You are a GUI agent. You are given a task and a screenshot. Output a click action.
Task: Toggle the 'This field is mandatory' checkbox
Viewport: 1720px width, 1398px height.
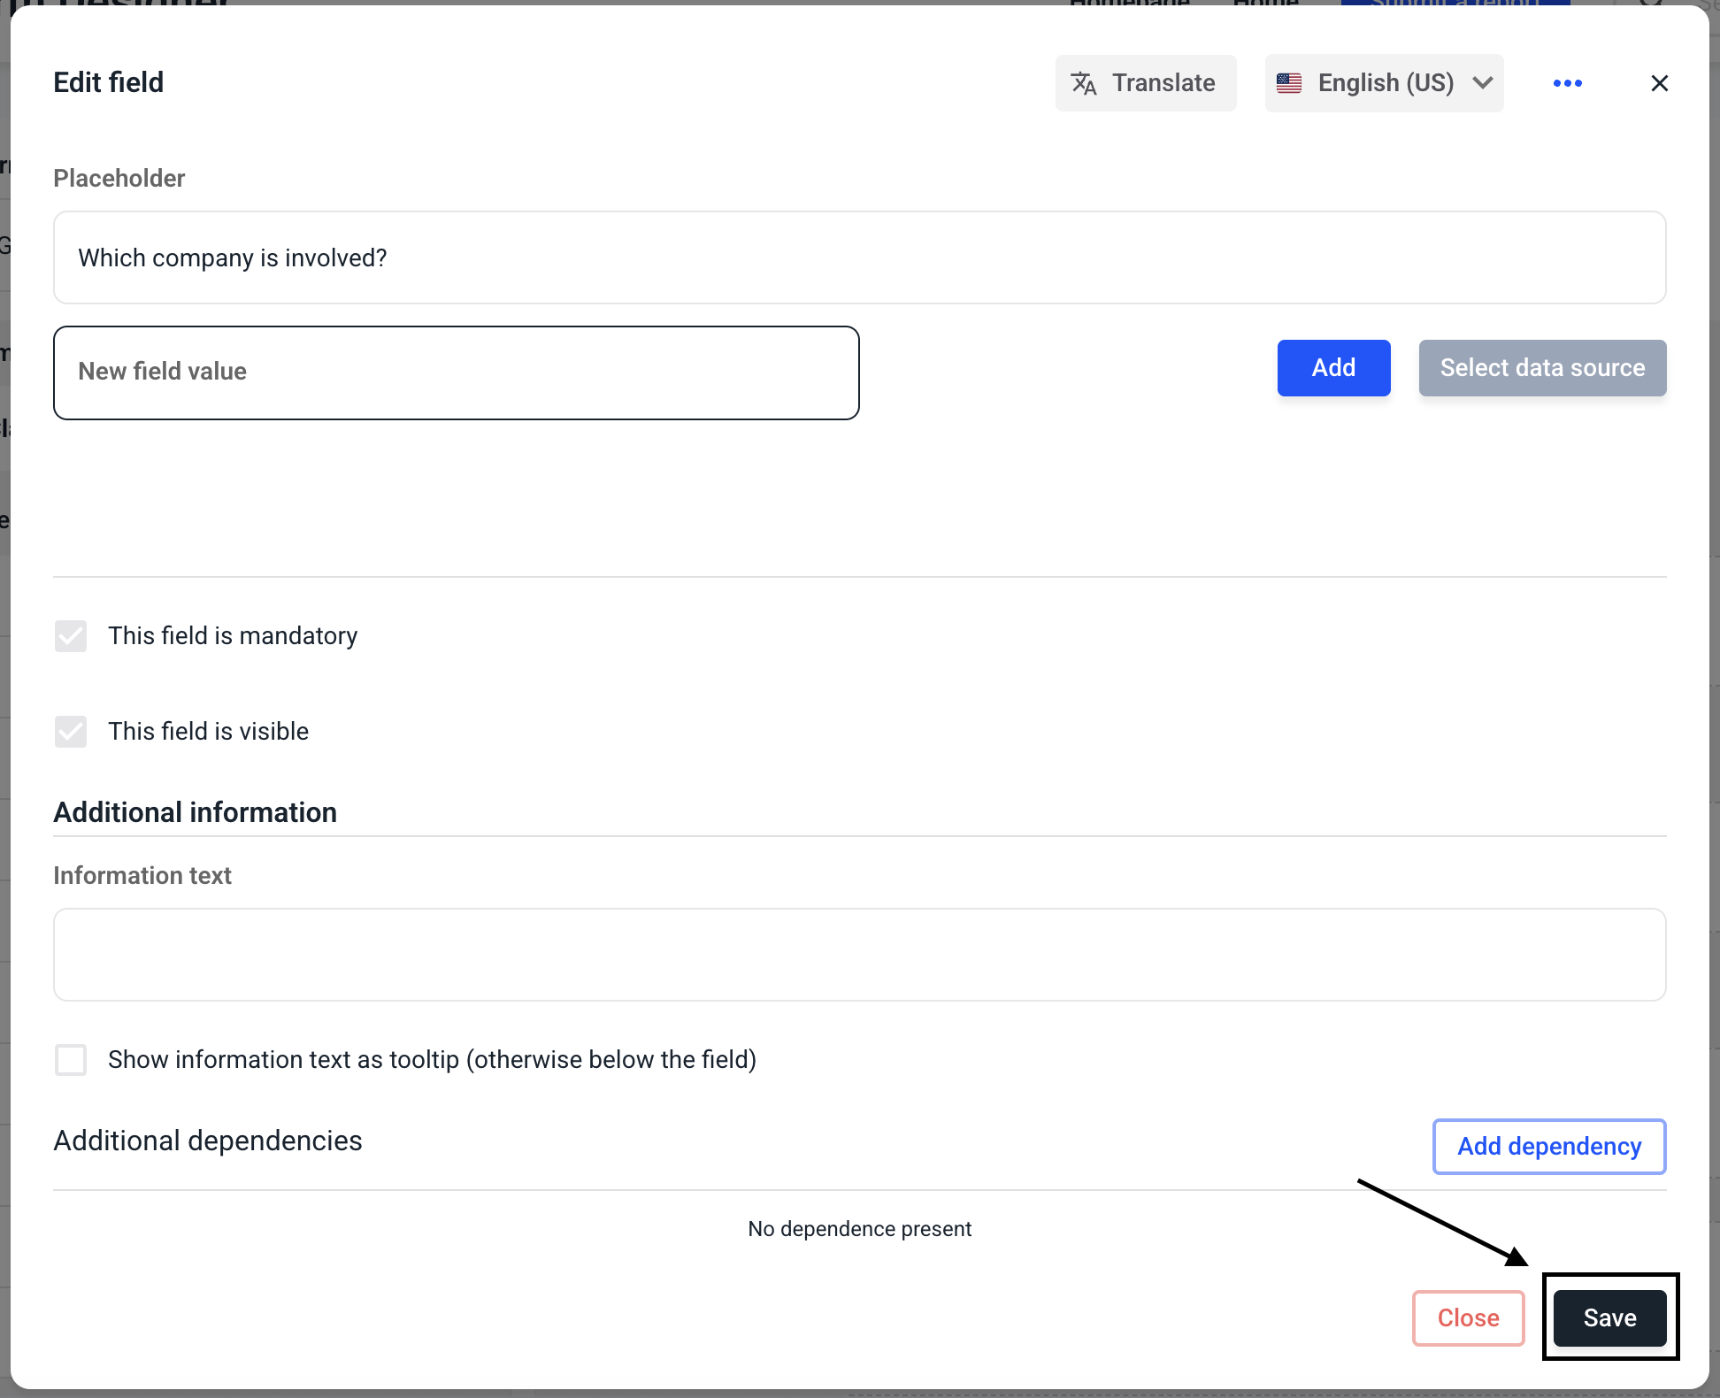(71, 636)
